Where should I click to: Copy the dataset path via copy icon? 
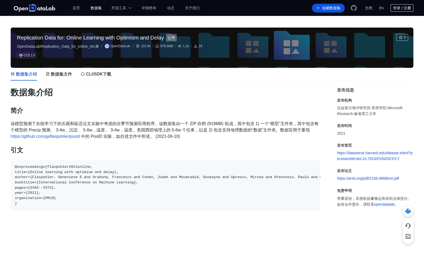coord(97,46)
